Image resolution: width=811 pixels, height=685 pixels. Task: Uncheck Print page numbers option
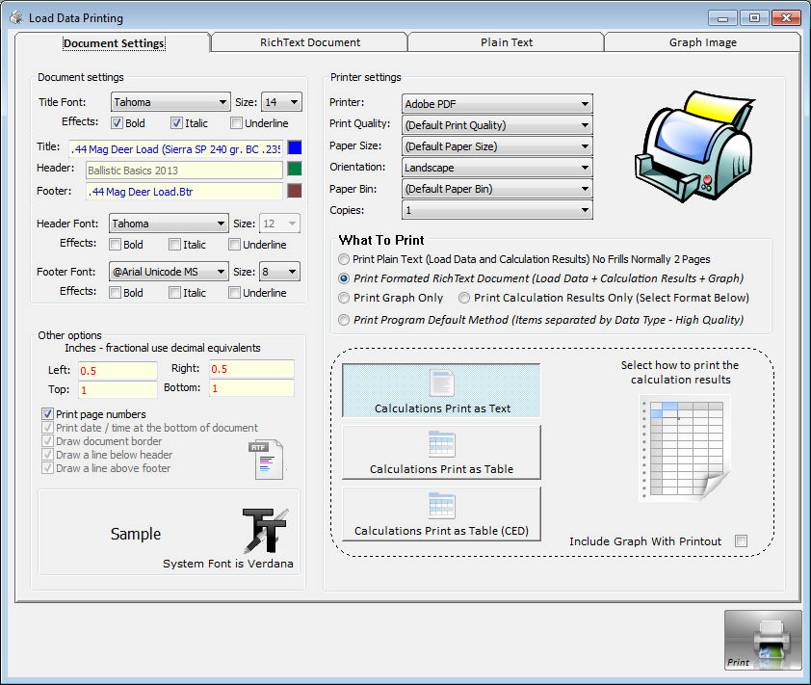click(x=48, y=414)
